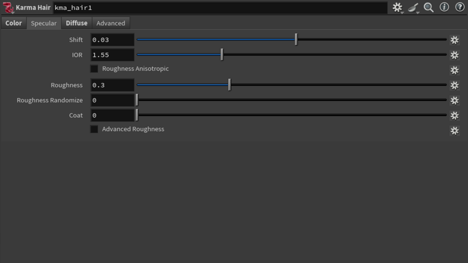Viewport: 468px width, 263px height.
Task: Open the parameter search magnifier
Action: (x=429, y=7)
